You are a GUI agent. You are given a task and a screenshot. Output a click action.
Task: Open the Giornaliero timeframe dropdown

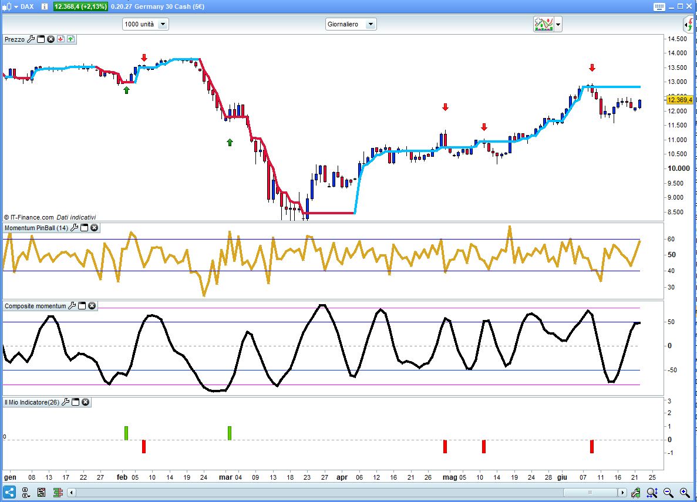coord(351,24)
